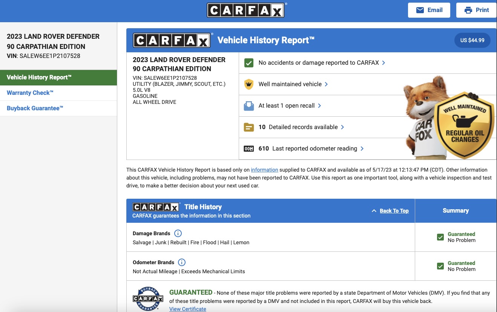Screen dimensions: 497x312
Task: Click the 5.0L V8 engine text
Action: 142,90
